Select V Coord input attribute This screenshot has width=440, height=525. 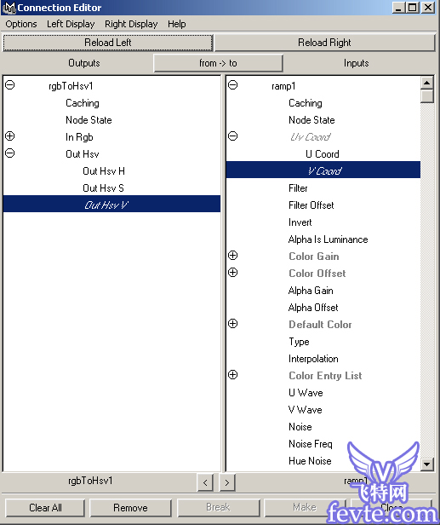pyautogui.click(x=323, y=170)
